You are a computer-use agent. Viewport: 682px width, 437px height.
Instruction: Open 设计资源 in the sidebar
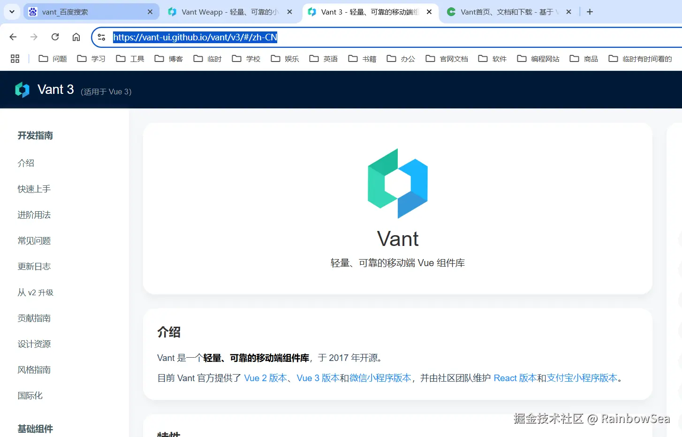point(34,344)
